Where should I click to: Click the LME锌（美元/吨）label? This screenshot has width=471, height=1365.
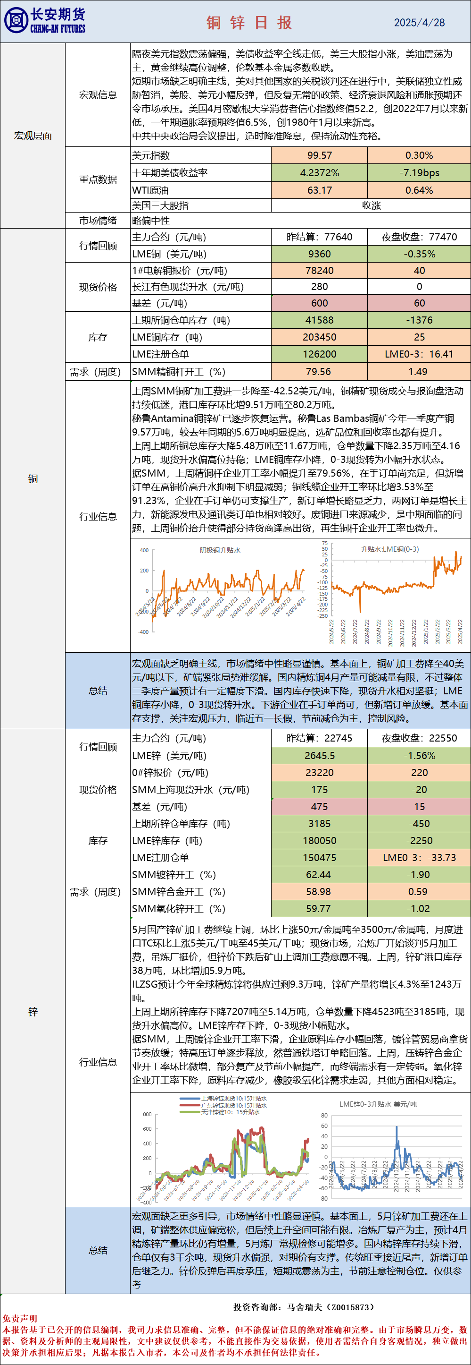click(169, 756)
